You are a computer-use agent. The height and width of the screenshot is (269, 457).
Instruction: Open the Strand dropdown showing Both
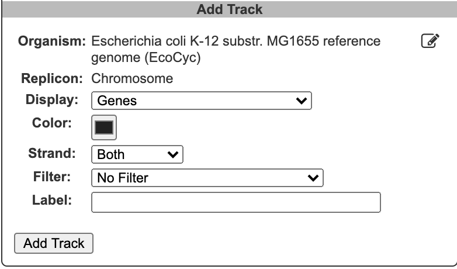pyautogui.click(x=137, y=154)
